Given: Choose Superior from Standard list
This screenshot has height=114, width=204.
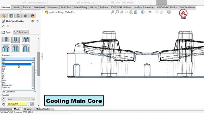Looking at the screenshot, I should [x=17, y=87].
